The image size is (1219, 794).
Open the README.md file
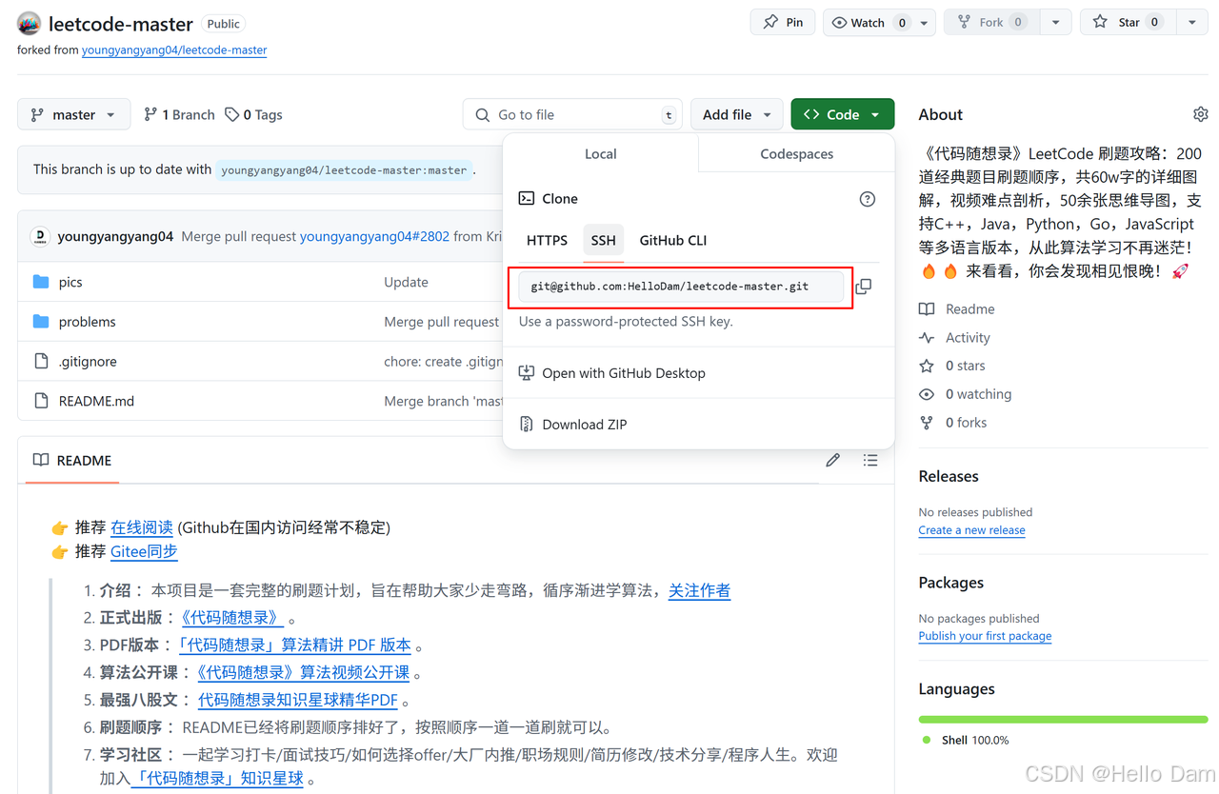click(96, 401)
